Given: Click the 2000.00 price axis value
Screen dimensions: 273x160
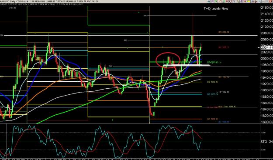Looking at the screenshot, I should point(267,58).
